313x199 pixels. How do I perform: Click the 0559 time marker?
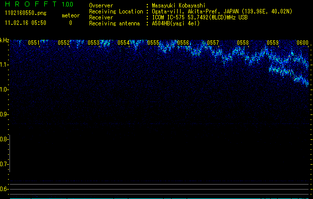tap(273, 43)
